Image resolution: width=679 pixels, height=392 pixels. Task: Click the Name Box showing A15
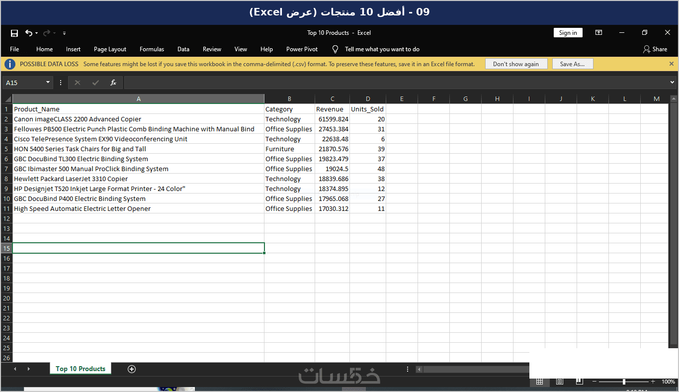pos(24,83)
